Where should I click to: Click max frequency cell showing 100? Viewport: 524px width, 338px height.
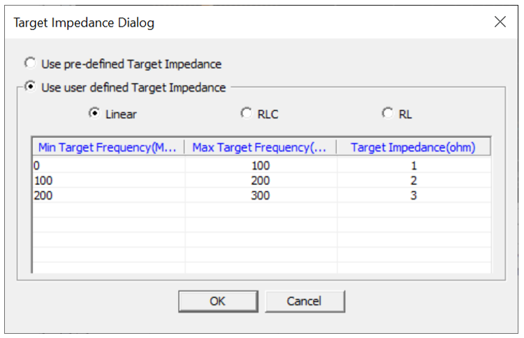260,166
